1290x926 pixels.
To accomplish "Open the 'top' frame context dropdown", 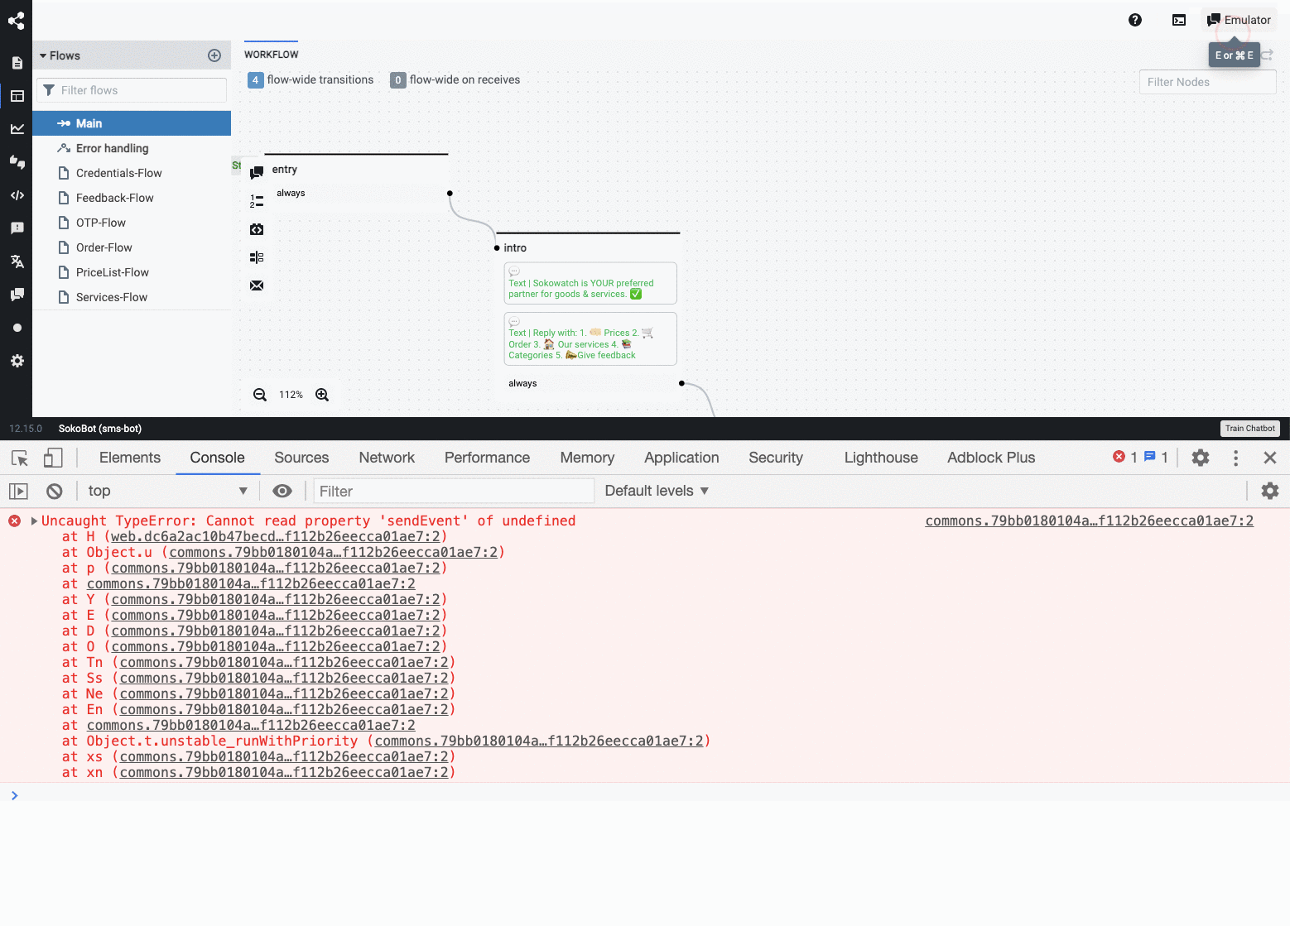I will 166,491.
